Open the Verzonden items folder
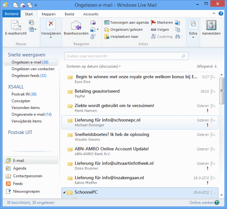The width and height of the screenshot is (227, 209). pyautogui.click(x=26, y=108)
